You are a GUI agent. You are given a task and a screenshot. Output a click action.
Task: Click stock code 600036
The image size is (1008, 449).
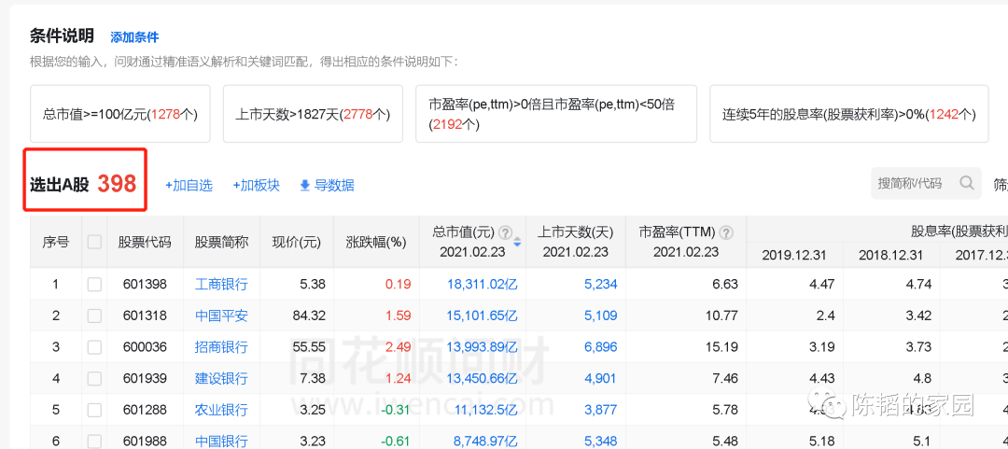coord(145,347)
